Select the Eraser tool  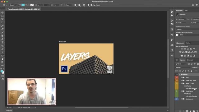[x=2, y=39]
